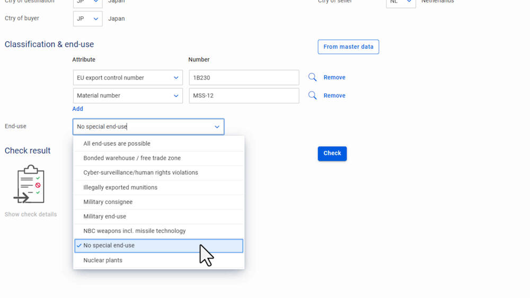Click the check result clipboard icon

30,185
